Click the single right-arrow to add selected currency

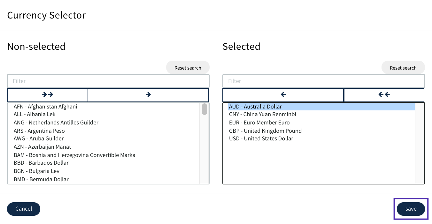[x=148, y=94]
